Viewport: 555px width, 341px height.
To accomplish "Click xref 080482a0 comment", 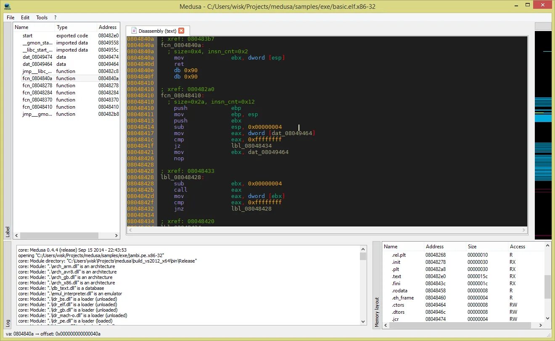I will tap(188, 89).
